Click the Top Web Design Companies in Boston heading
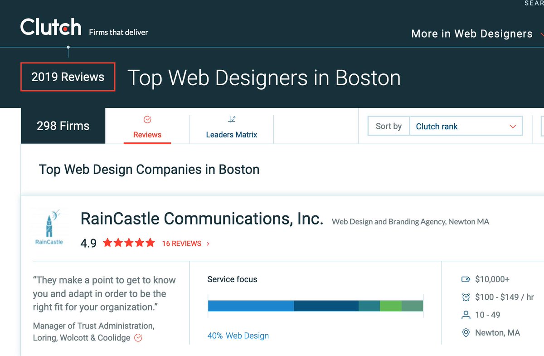 (x=149, y=170)
